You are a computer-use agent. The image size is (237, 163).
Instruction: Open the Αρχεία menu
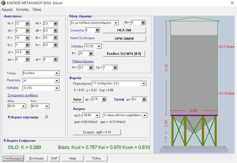[7, 9]
